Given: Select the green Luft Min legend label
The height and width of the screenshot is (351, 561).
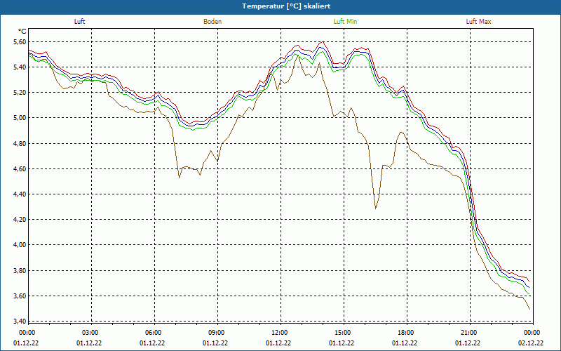Looking at the screenshot, I should [345, 22].
